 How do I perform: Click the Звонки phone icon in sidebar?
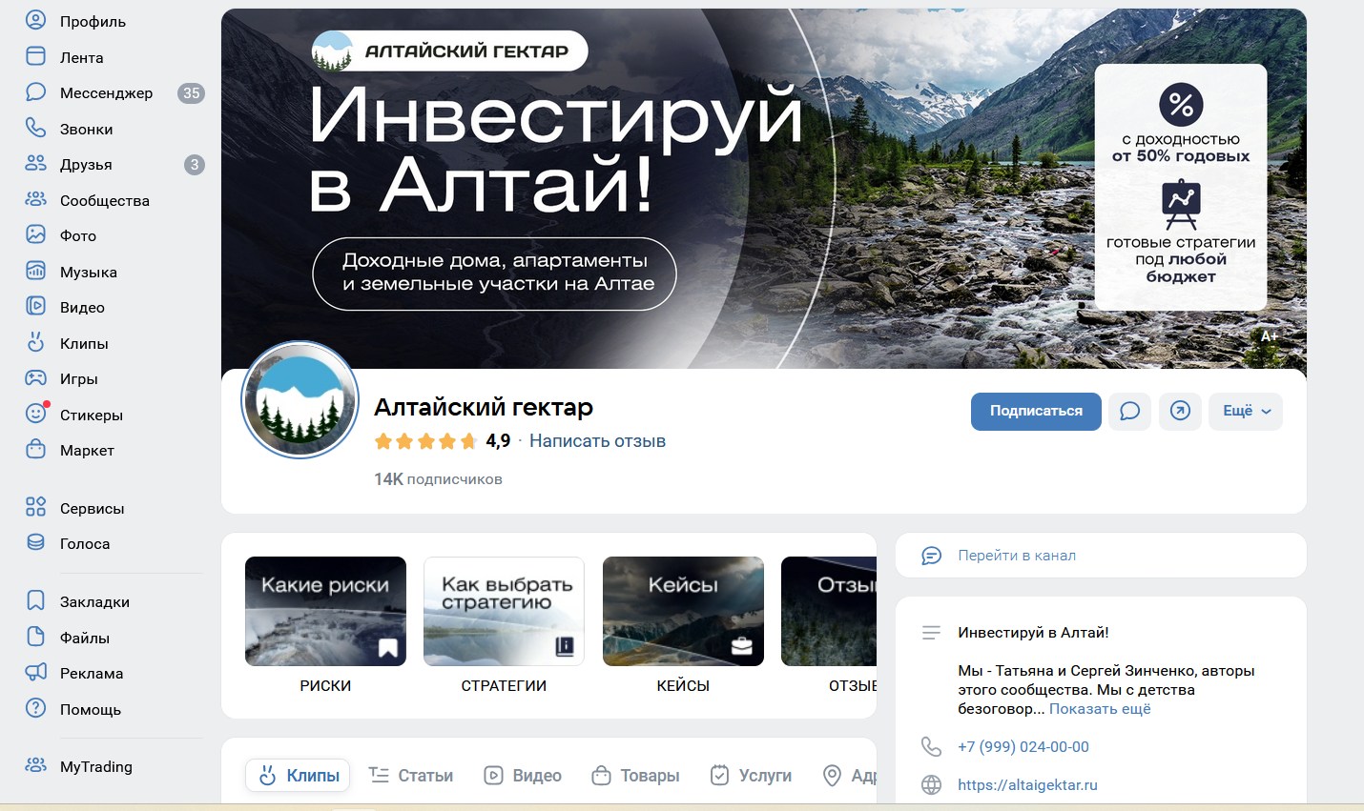point(35,128)
